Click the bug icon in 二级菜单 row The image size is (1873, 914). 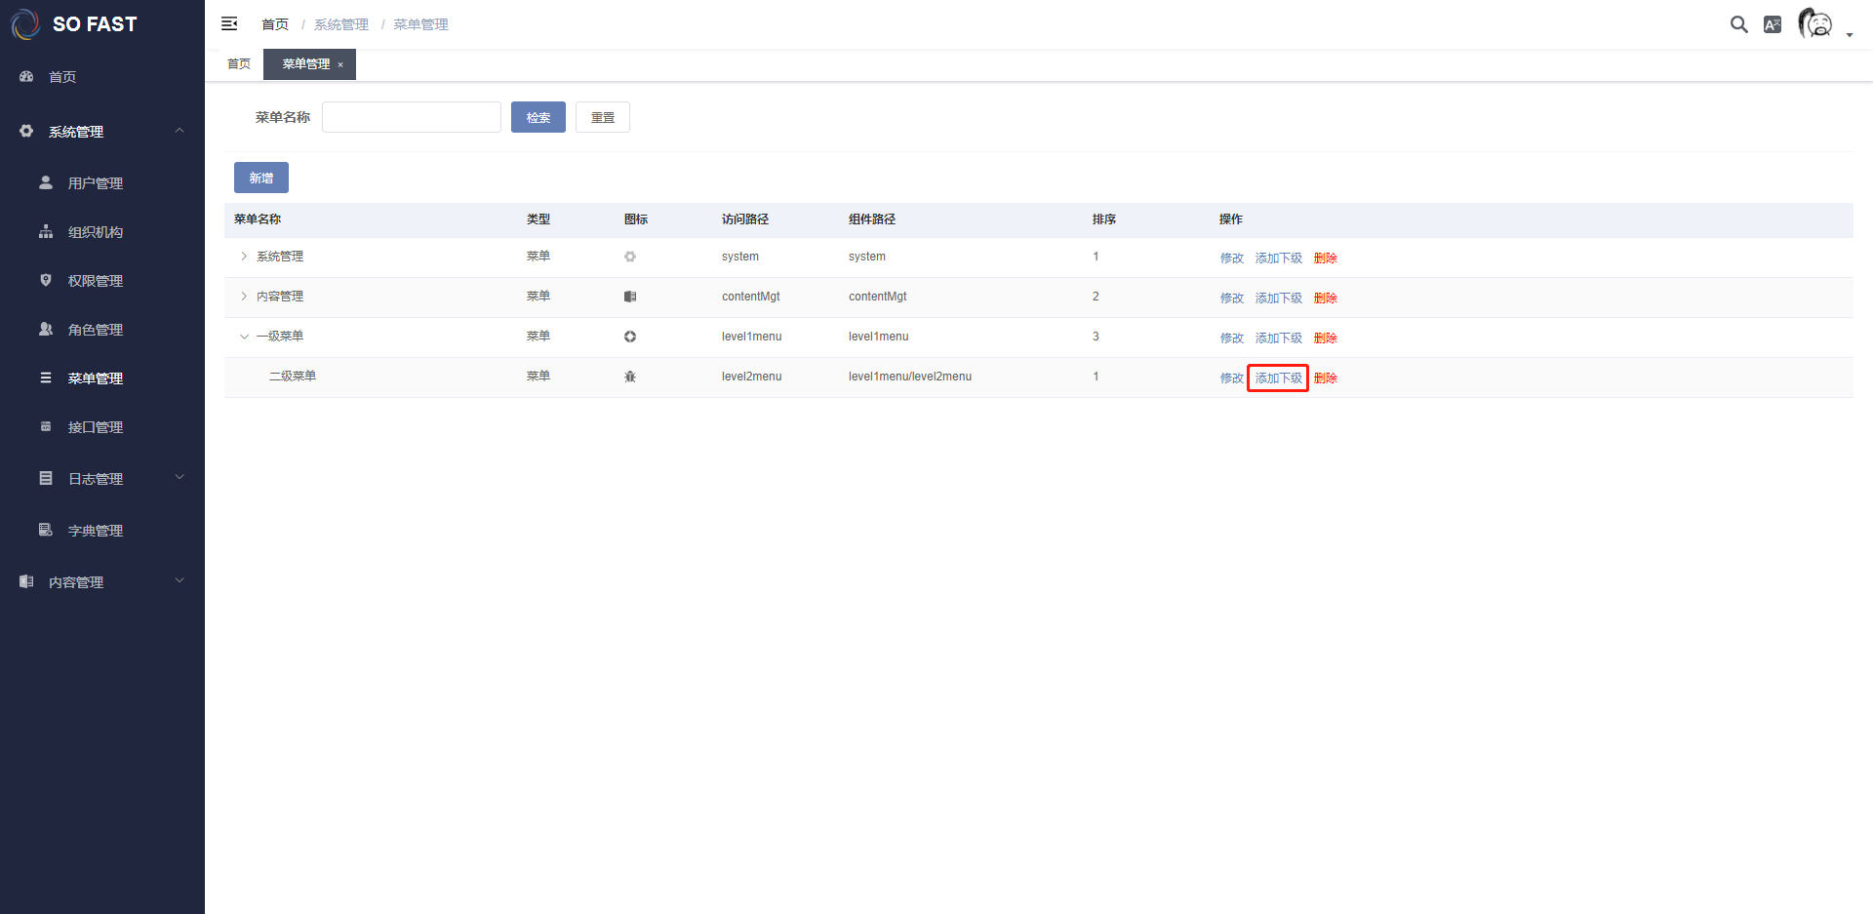coord(630,377)
